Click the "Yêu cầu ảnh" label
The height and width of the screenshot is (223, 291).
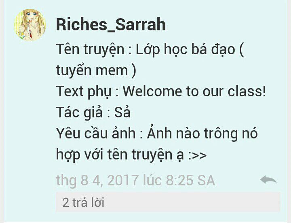(96, 133)
